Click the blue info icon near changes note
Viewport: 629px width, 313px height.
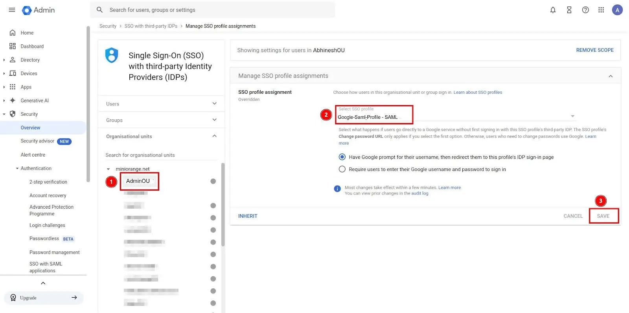(337, 189)
